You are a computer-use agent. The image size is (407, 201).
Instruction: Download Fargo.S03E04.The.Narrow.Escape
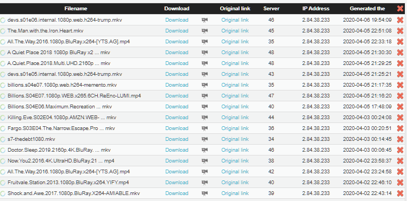coord(177,128)
